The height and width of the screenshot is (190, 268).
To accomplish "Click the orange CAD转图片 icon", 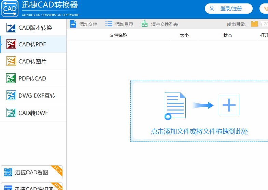I will (11, 61).
